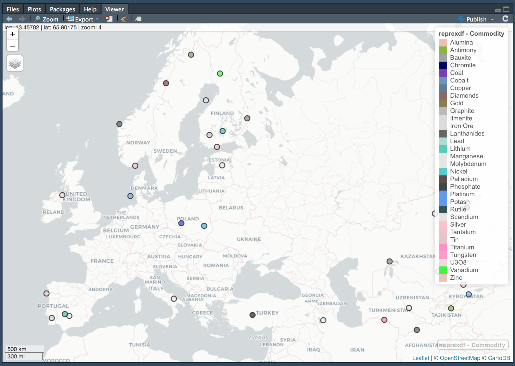Click the 'Tungsten' legend entry

tap(463, 255)
